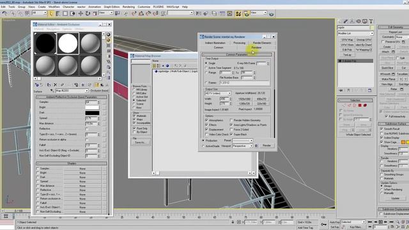This screenshot has height=230, width=409.
Task: Collapse the Common Parameters rollout
Action: pyautogui.click(x=236, y=54)
